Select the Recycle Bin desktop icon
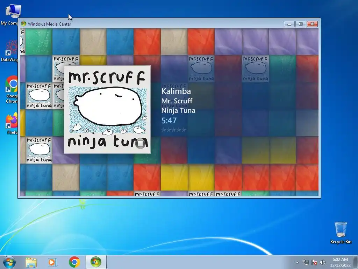The image size is (358, 269). (x=341, y=233)
